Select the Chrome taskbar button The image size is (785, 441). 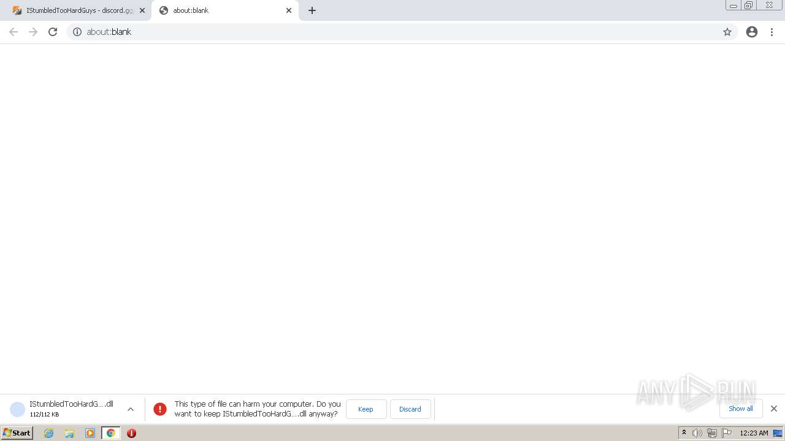coord(111,433)
